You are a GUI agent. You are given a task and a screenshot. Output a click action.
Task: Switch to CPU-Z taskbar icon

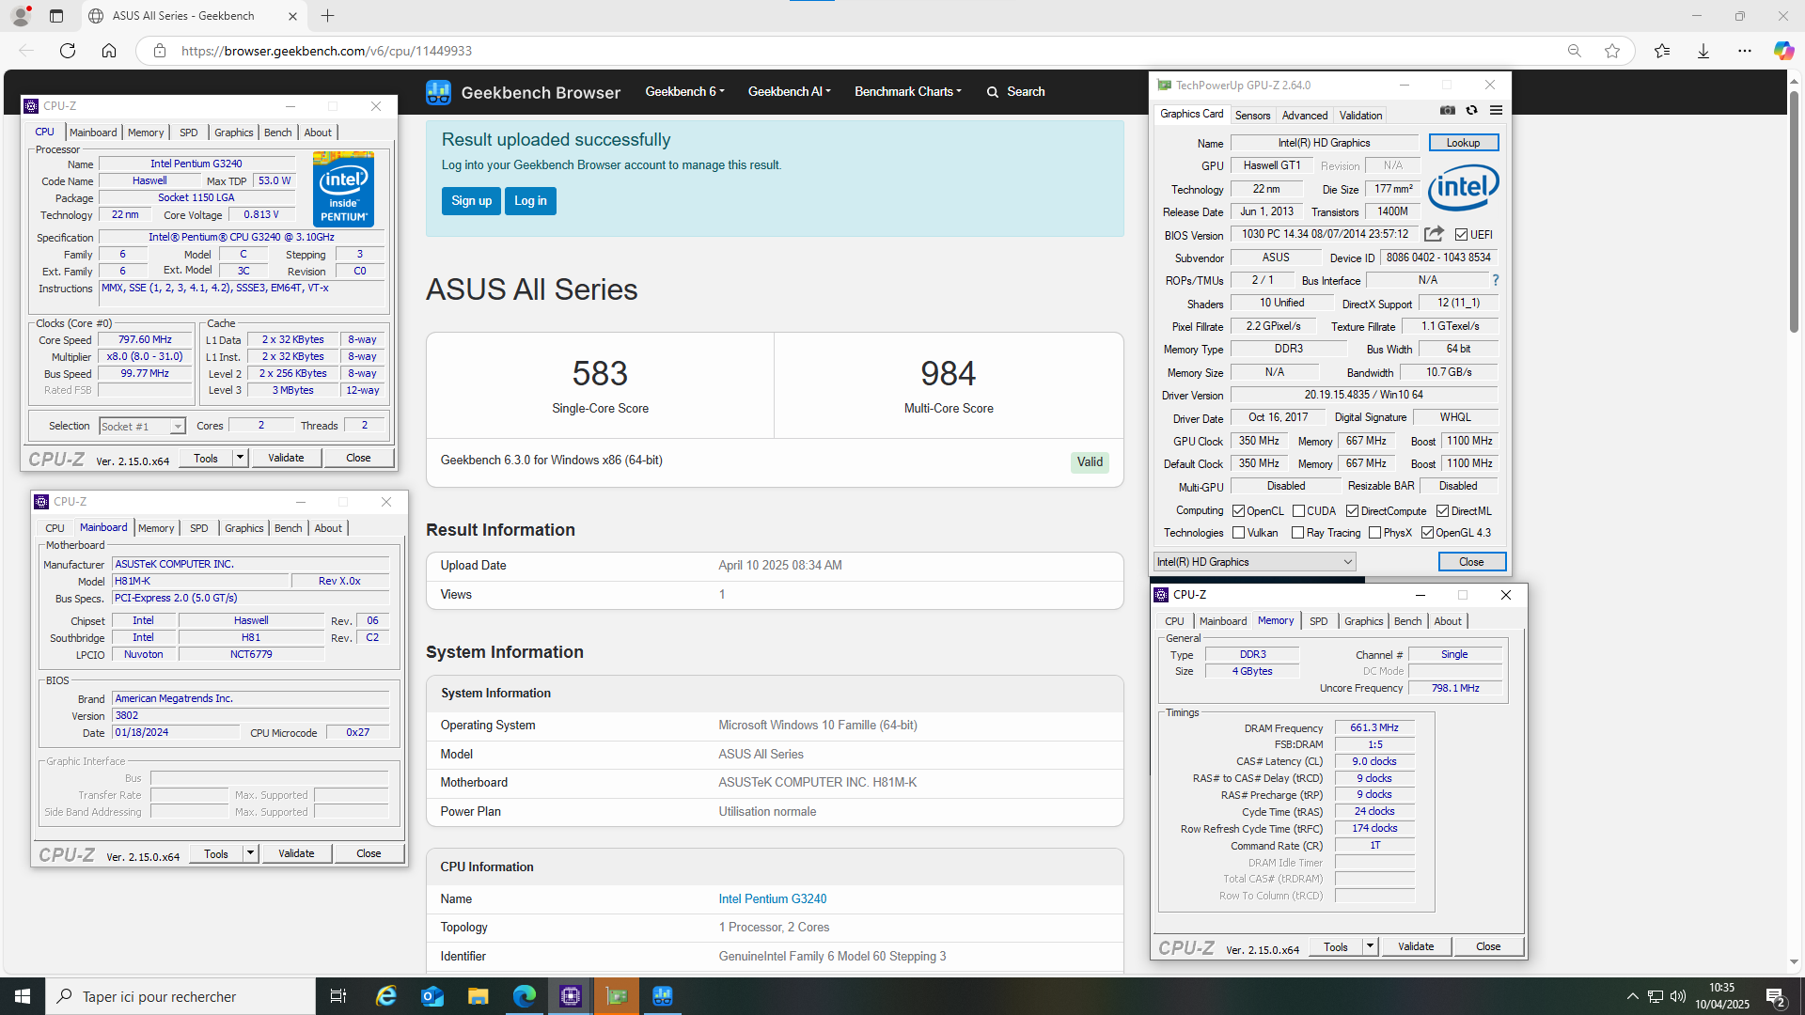pos(571,996)
